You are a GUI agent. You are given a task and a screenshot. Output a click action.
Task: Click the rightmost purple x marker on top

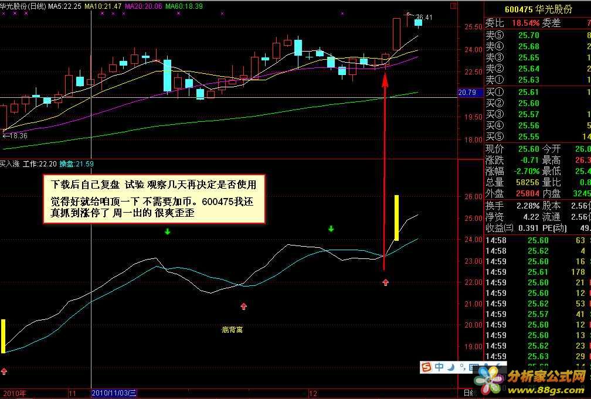coord(342,13)
